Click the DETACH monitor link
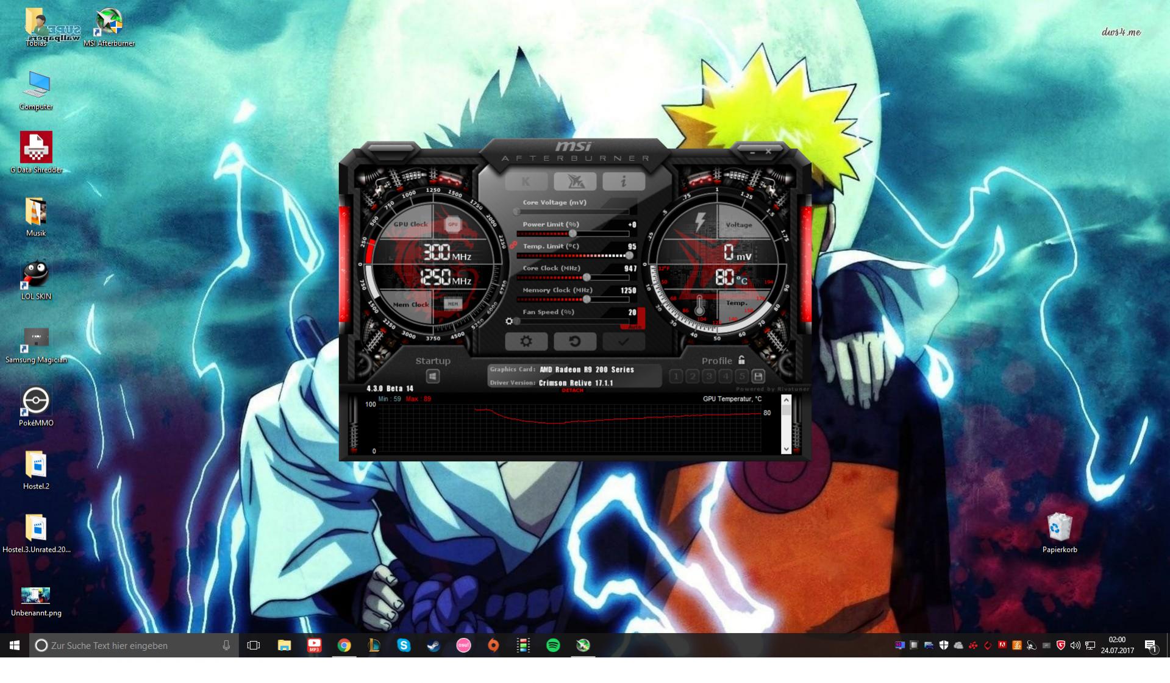1170x683 pixels. click(x=573, y=391)
